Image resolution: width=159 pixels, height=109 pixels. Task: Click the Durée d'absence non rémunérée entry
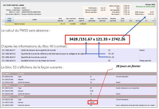[128, 88]
